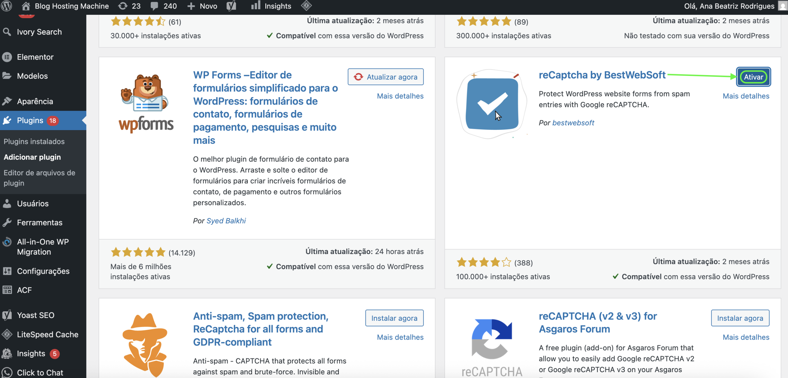The width and height of the screenshot is (788, 378).
Task: Visit author link Syed Balkhi
Action: (226, 221)
